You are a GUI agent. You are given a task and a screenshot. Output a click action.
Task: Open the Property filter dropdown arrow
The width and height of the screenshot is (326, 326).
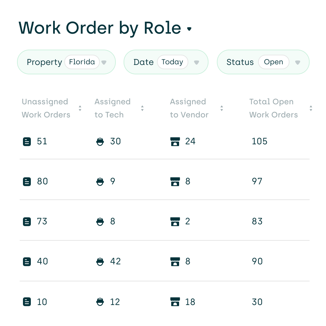click(x=104, y=62)
